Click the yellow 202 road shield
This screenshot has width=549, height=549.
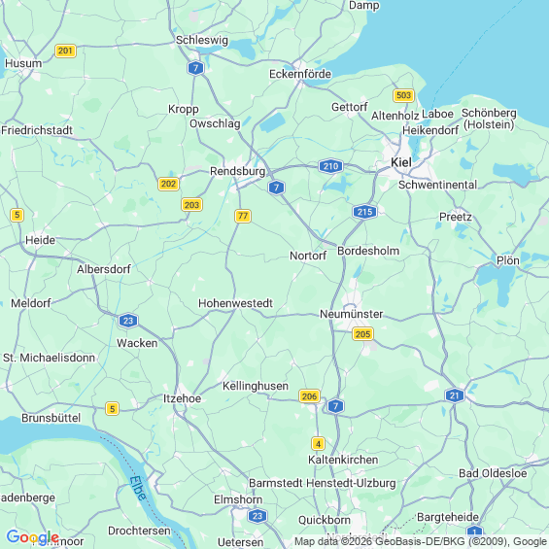tap(168, 184)
